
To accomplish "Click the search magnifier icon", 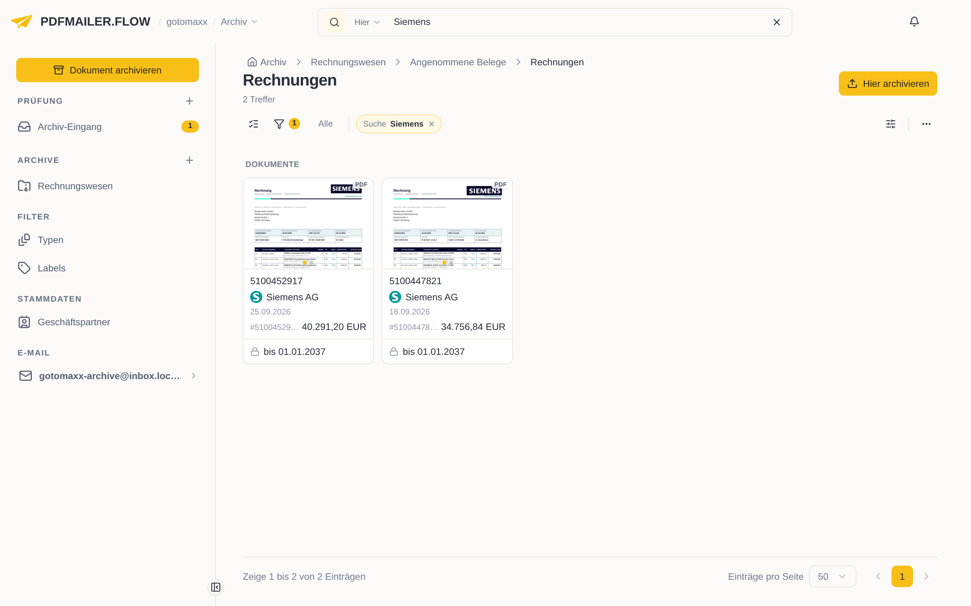I will click(334, 22).
